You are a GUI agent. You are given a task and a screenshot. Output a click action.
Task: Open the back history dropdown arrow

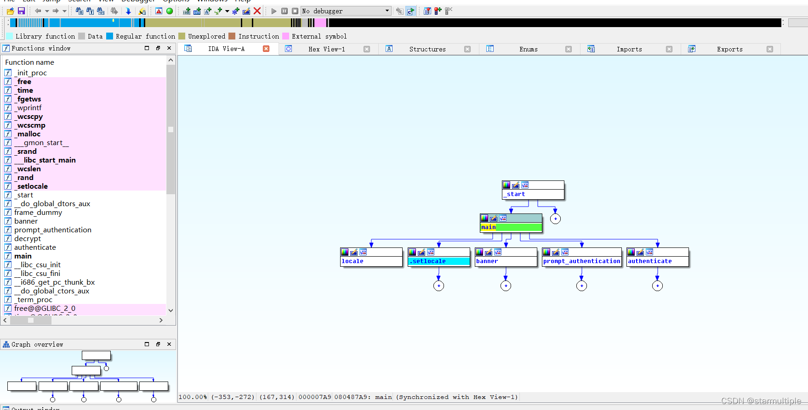point(47,11)
